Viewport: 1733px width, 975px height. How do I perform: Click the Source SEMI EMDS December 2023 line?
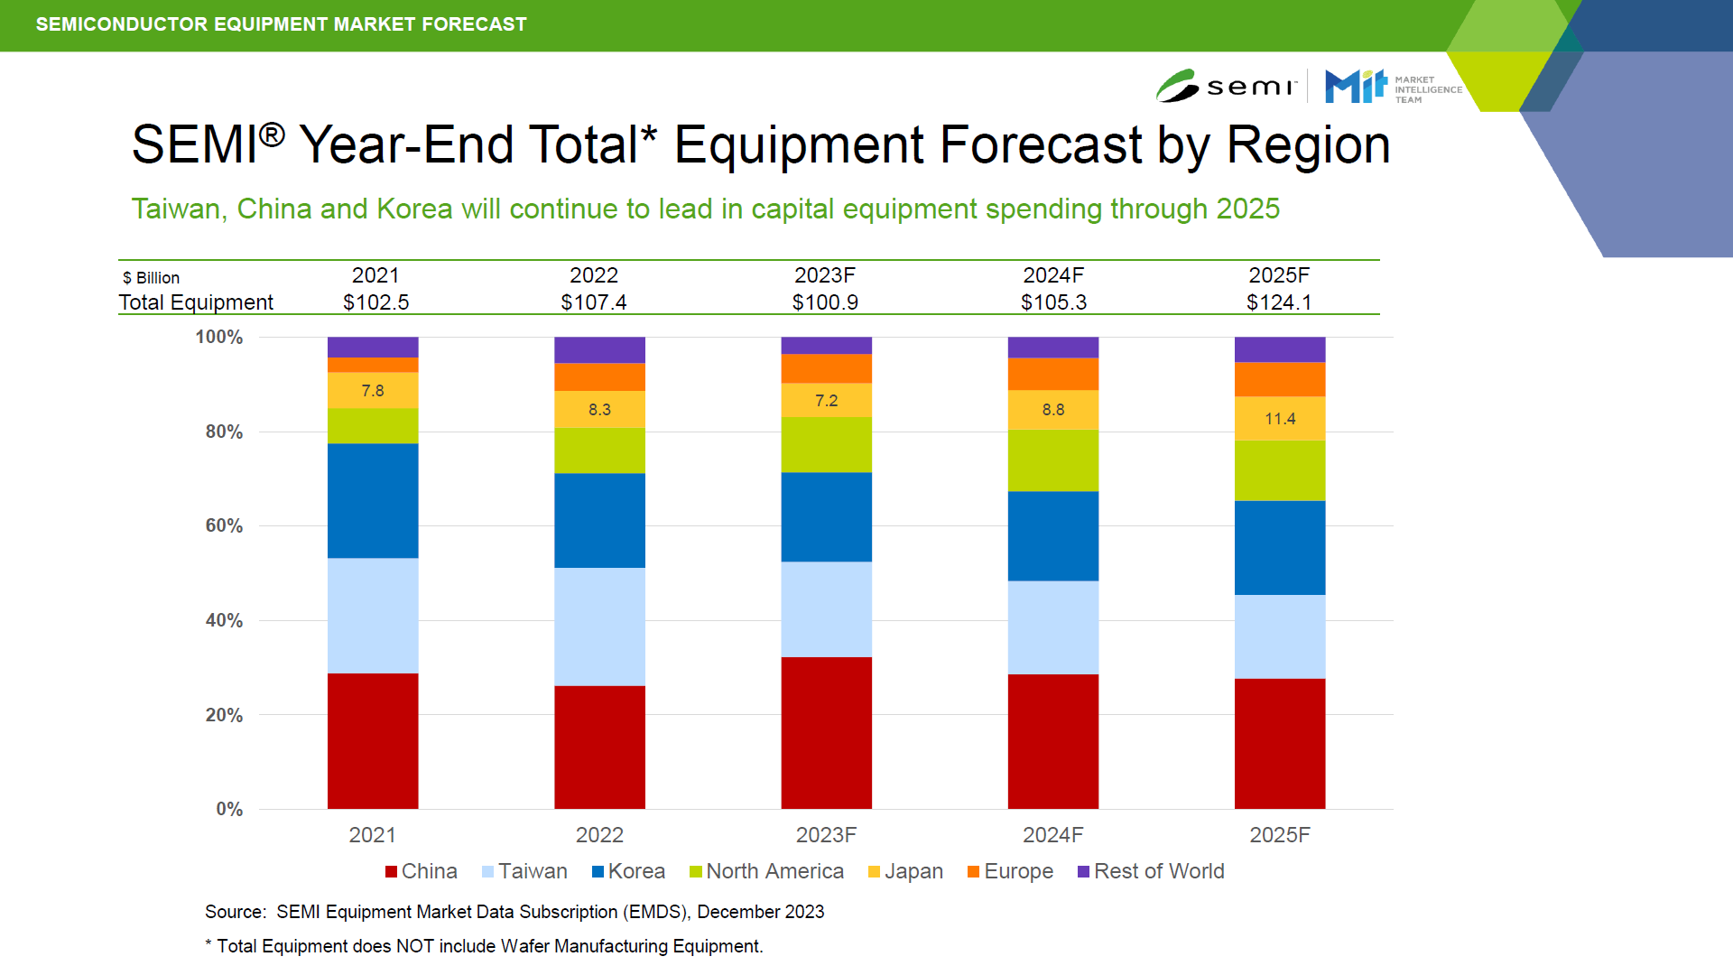pos(514,912)
